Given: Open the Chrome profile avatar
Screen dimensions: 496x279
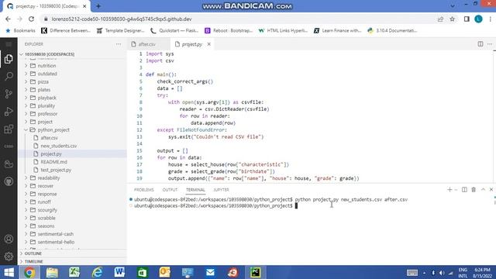Looking at the screenshot, I should [x=478, y=19].
